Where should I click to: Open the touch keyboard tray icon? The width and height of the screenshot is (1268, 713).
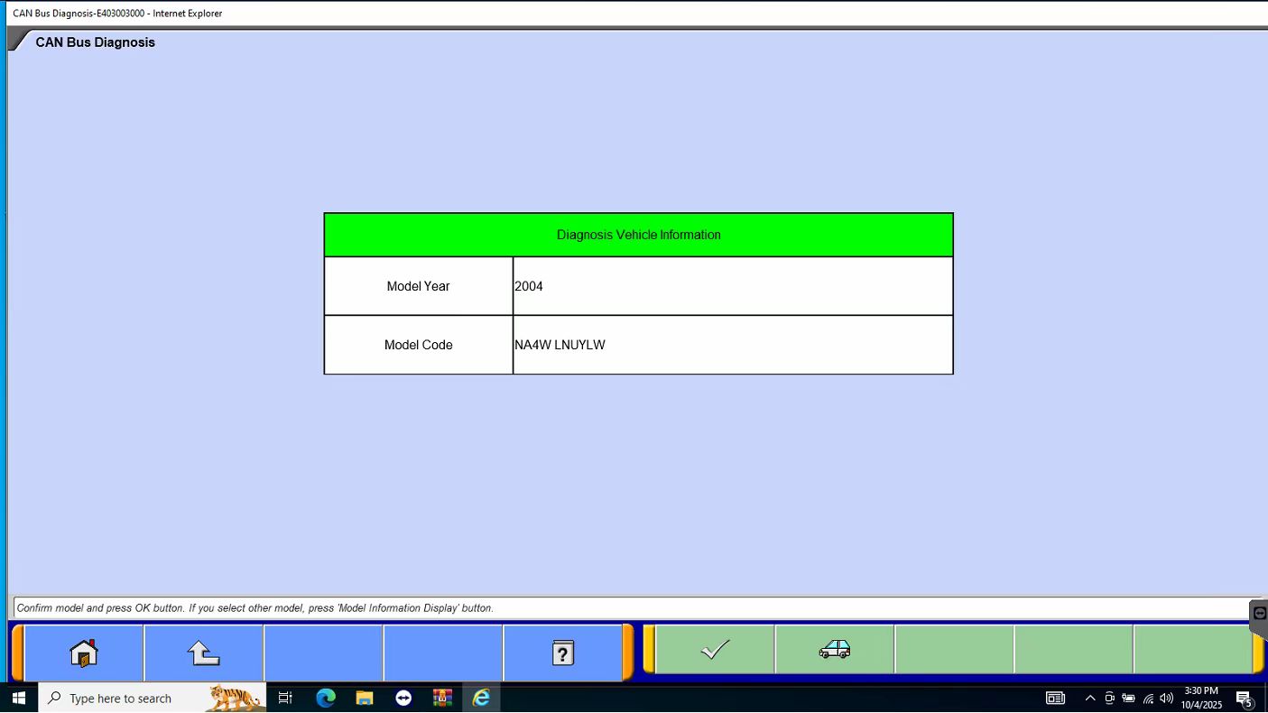[1055, 698]
